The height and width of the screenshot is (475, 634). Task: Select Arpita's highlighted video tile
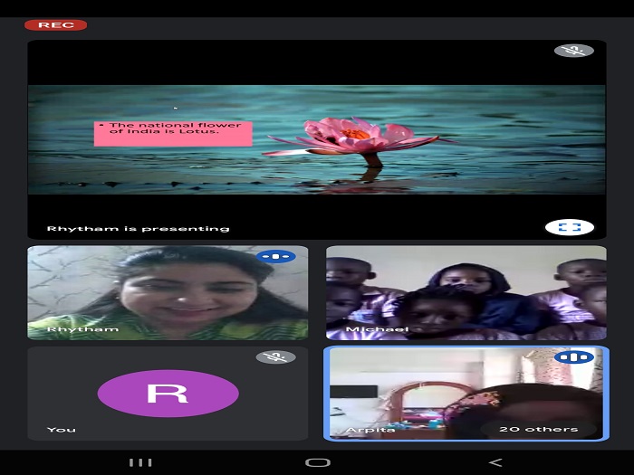466,394
